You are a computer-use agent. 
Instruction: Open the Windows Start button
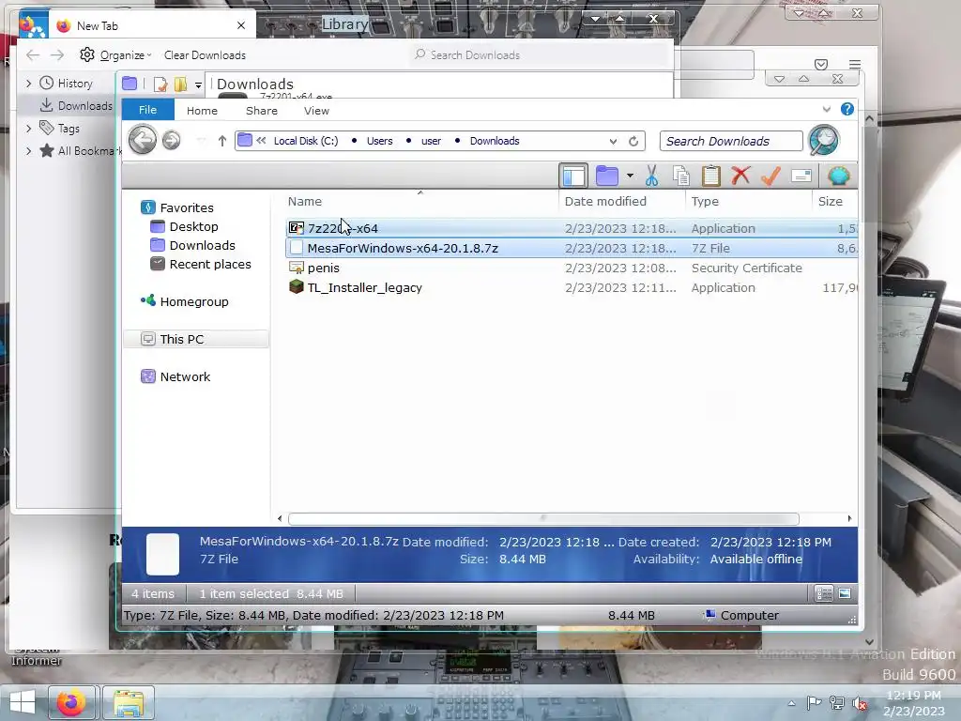23,702
